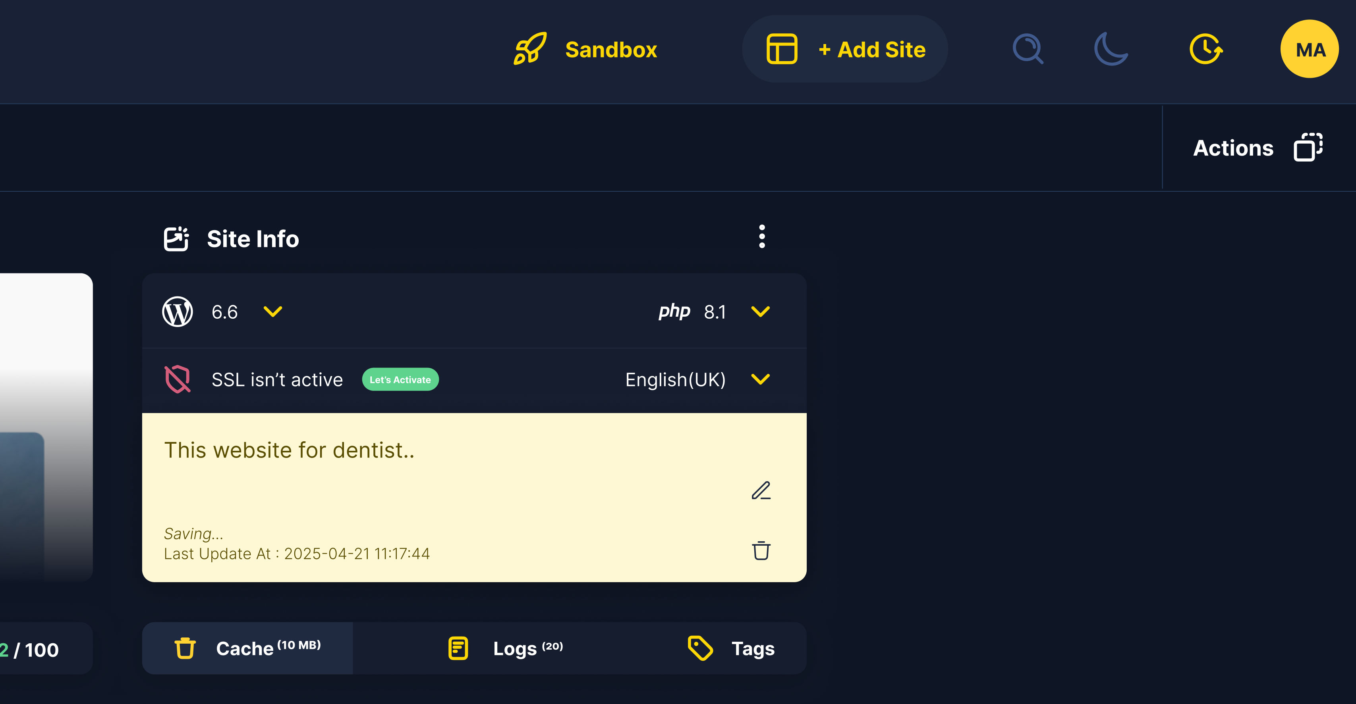Open the MA user avatar menu
The width and height of the screenshot is (1356, 704).
(1309, 49)
